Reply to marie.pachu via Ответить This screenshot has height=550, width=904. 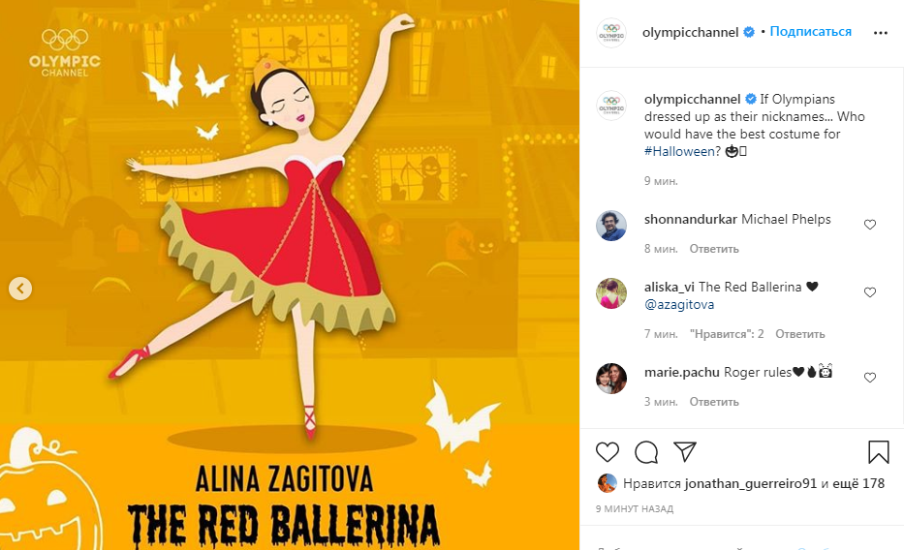point(714,402)
